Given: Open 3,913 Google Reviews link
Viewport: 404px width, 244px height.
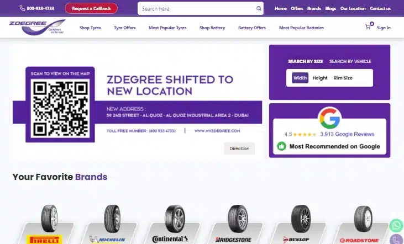Looking at the screenshot, I should click(x=347, y=134).
